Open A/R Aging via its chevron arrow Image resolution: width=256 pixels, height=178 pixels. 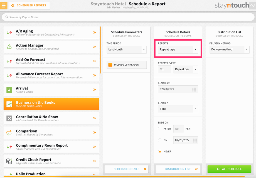(95, 33)
